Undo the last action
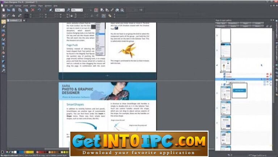The height and width of the screenshot is (157, 278). pos(39,10)
